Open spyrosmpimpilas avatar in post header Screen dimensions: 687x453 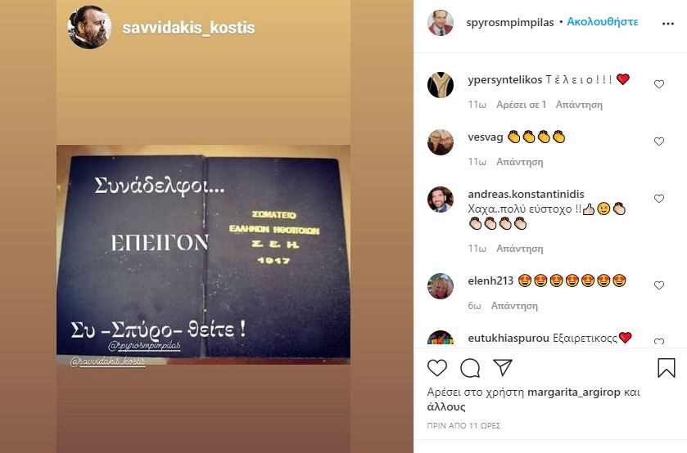[x=441, y=23]
